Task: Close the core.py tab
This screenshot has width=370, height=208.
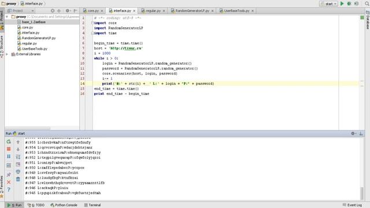Action: (x=102, y=11)
